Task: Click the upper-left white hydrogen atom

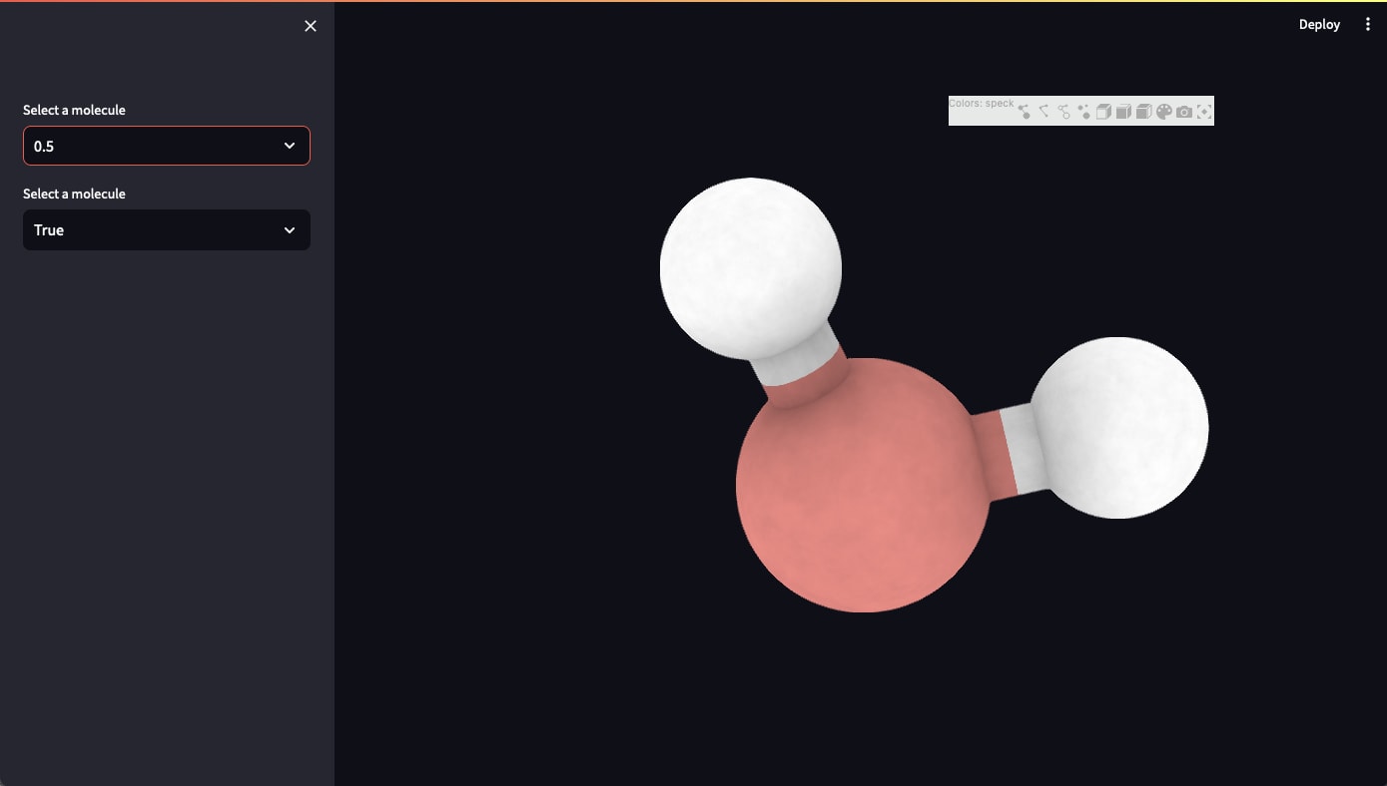Action: coord(751,268)
